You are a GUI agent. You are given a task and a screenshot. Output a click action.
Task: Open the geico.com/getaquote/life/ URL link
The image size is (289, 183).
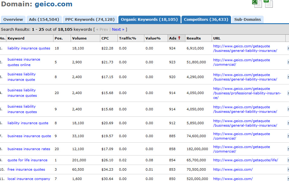coord(246,160)
